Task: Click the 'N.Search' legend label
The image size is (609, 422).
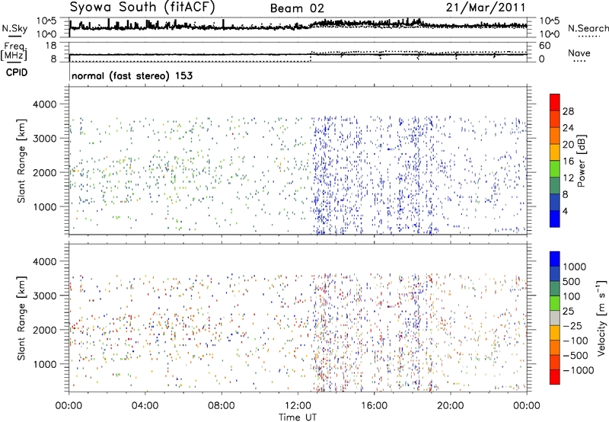Action: pyautogui.click(x=588, y=28)
